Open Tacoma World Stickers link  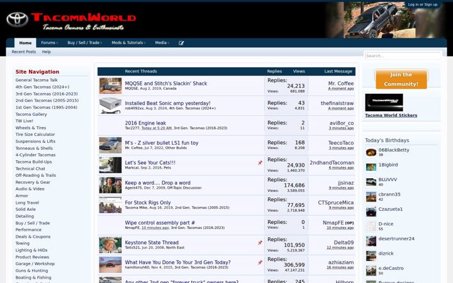pos(391,115)
